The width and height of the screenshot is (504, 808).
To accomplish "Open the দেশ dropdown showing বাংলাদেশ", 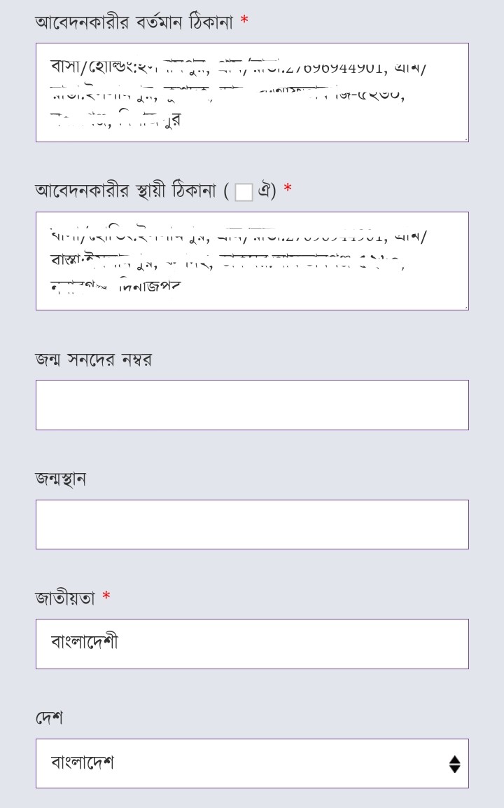I will 252,763.
